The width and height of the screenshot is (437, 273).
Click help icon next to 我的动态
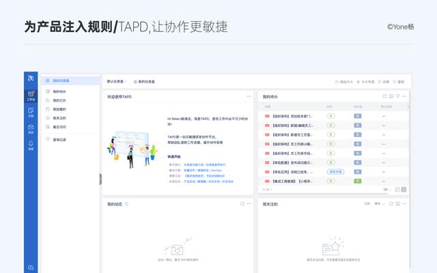coord(126,204)
